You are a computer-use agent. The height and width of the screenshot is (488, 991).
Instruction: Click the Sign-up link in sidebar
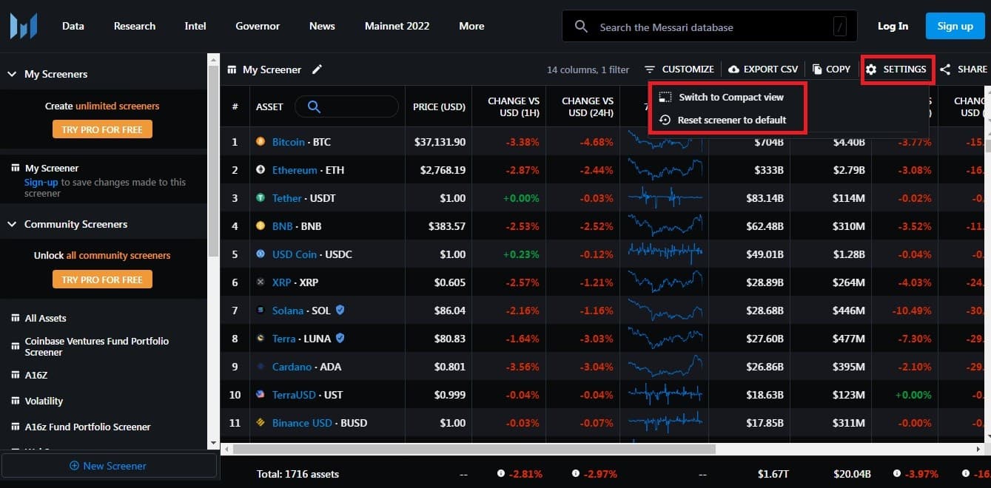tap(41, 182)
